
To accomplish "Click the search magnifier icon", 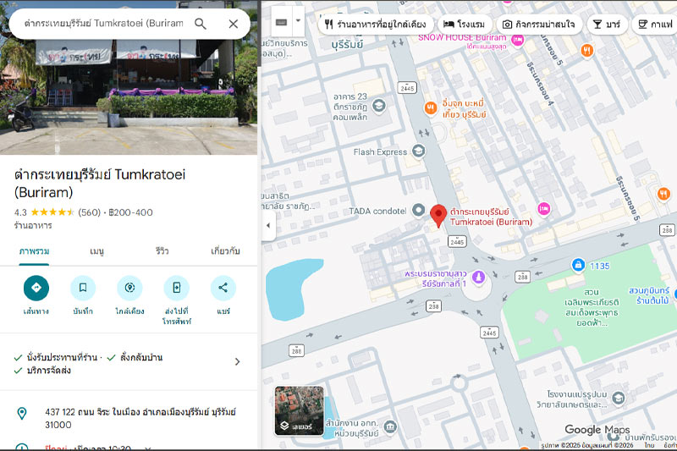I will point(201,24).
